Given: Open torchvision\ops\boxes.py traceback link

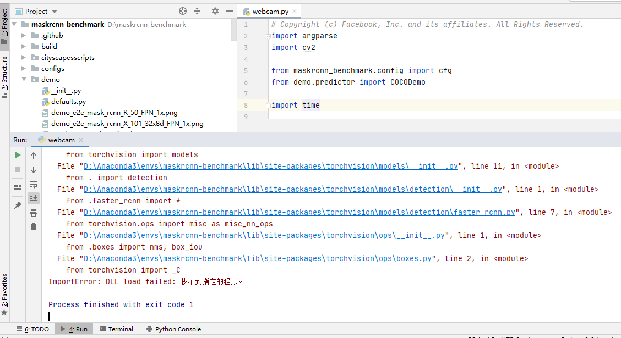Looking at the screenshot, I should point(258,258).
